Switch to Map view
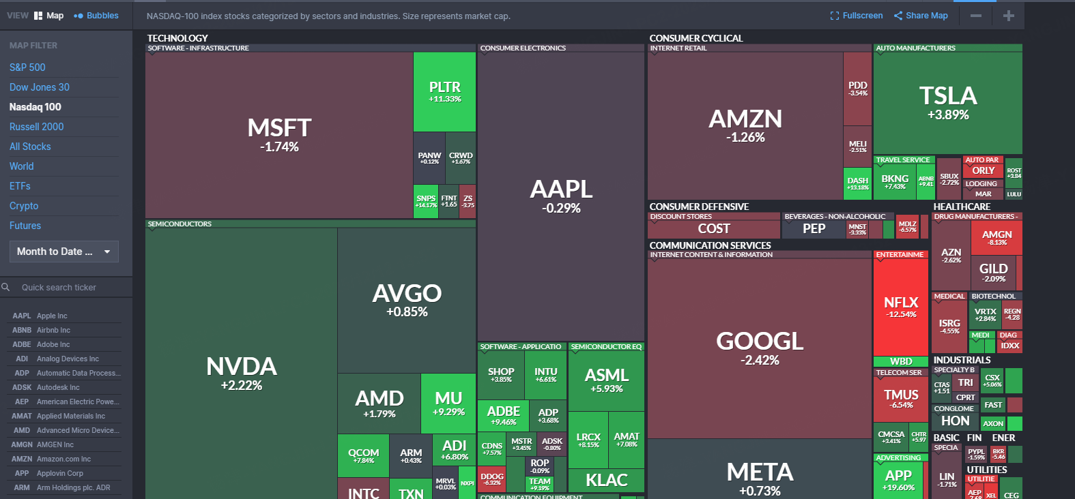Screen dimensions: 1075x499 tap(48, 16)
